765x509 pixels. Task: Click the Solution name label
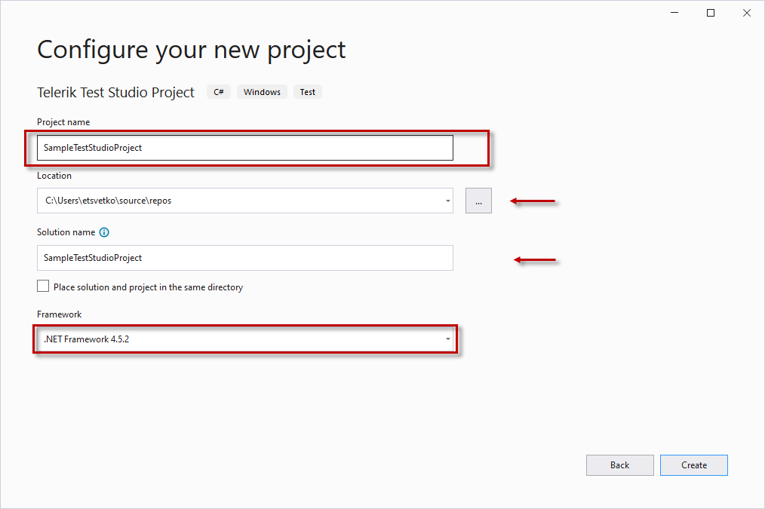tap(66, 232)
